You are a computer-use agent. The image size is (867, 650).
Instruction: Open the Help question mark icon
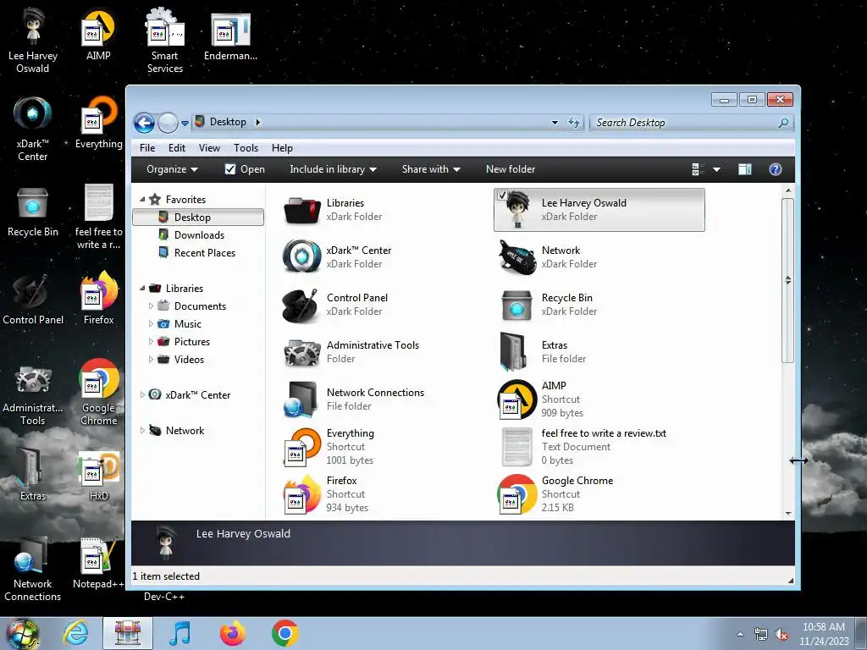776,169
